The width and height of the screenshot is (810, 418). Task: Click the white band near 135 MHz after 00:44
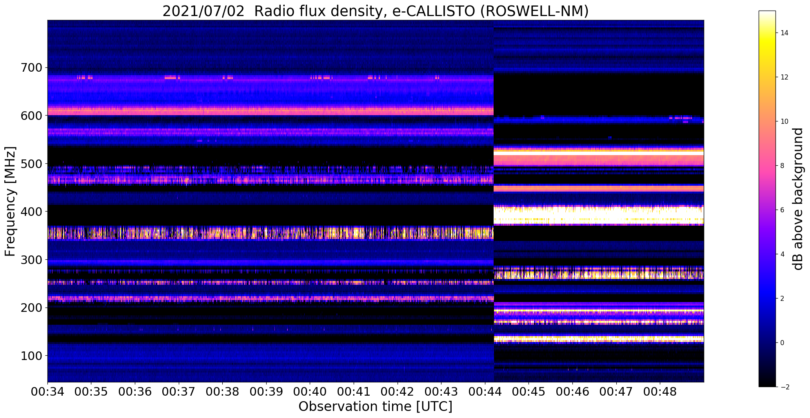pyautogui.click(x=599, y=338)
